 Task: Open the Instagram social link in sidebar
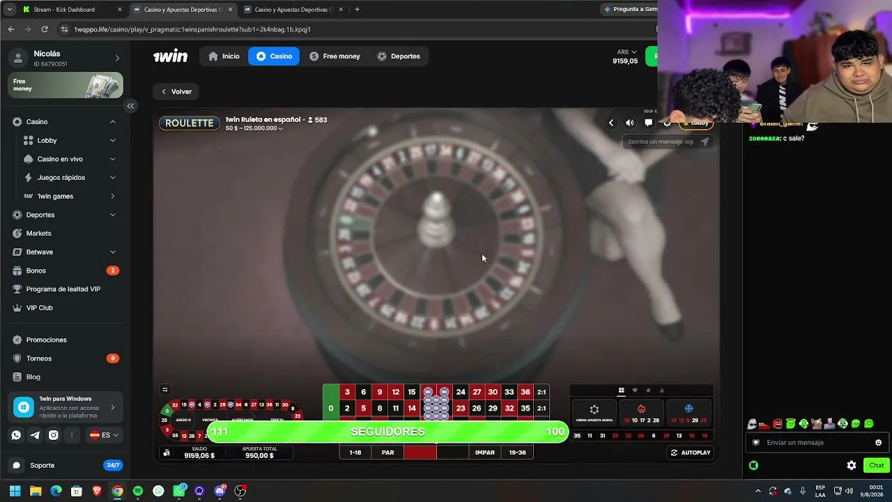[x=53, y=435]
